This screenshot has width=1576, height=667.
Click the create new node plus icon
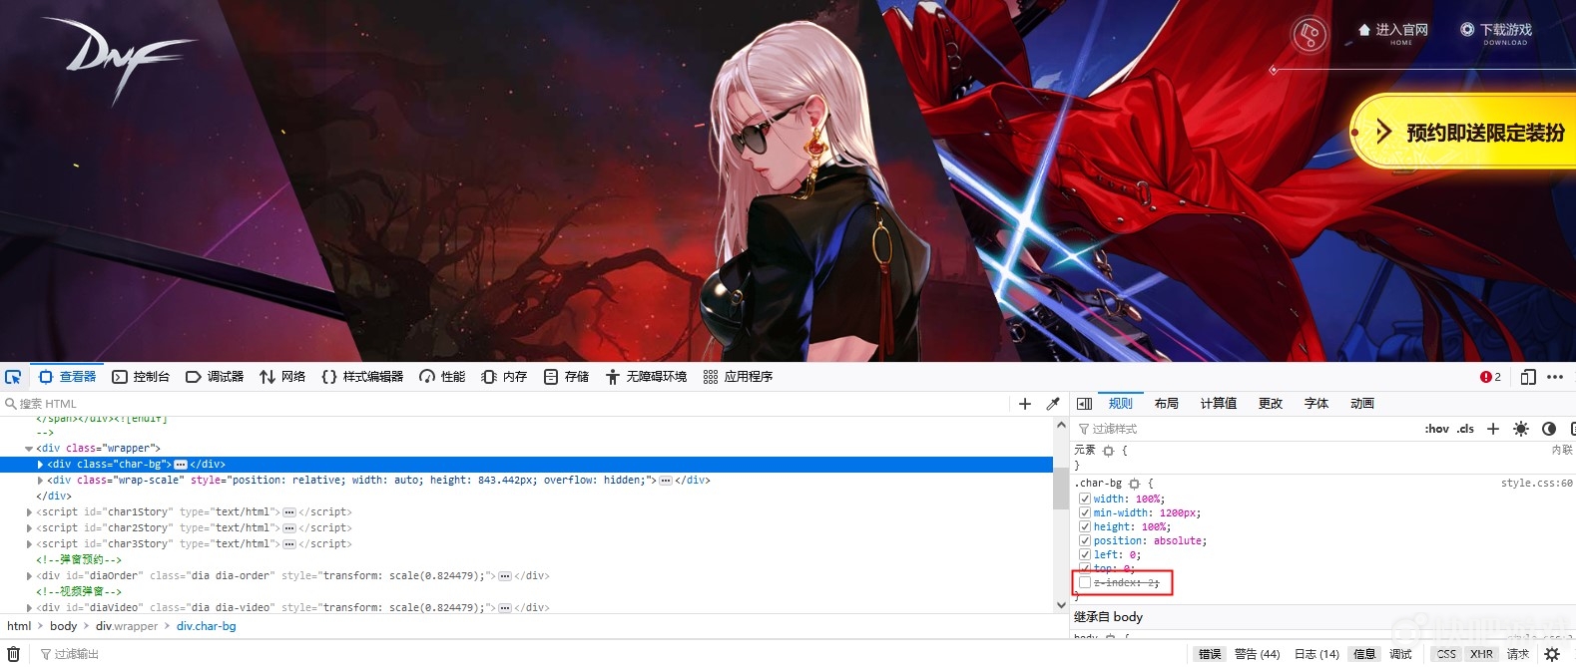(x=1025, y=404)
